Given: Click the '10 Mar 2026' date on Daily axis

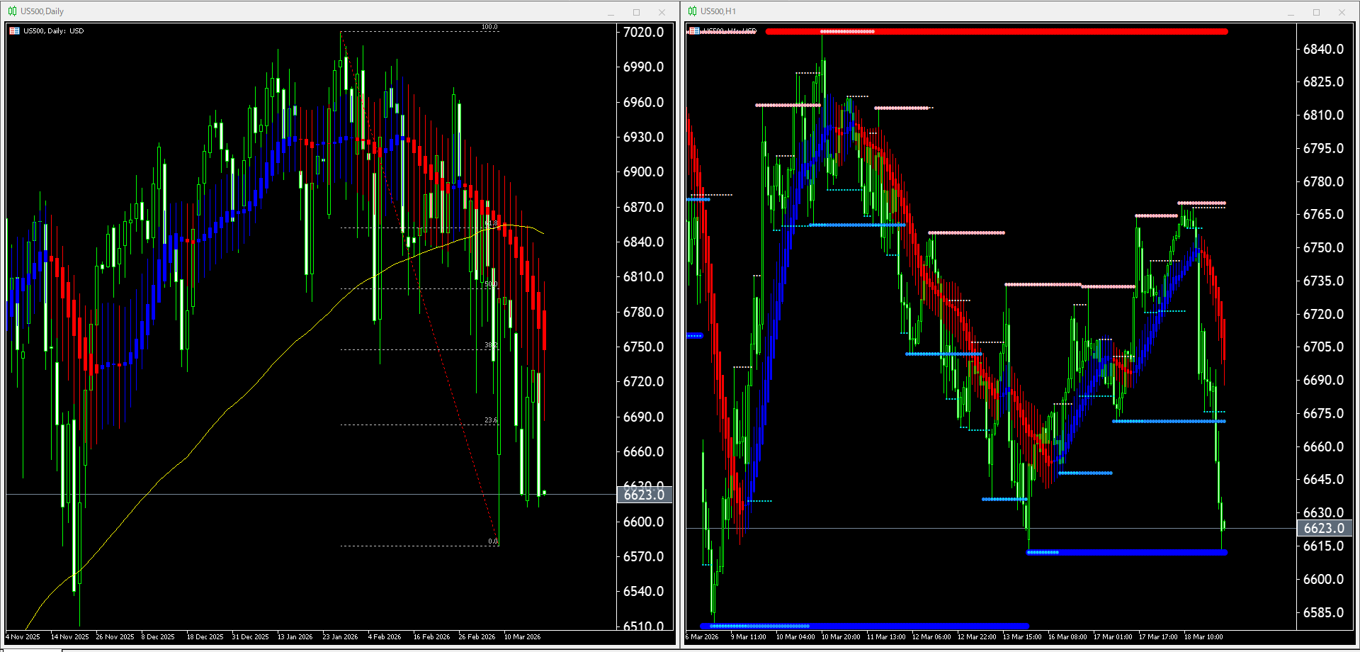Looking at the screenshot, I should 523,636.
